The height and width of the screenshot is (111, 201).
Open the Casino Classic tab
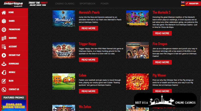coord(65,4)
